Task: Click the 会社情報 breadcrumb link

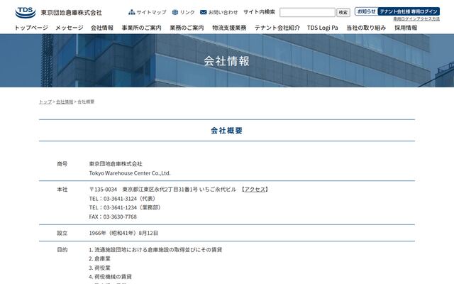Action: 65,102
